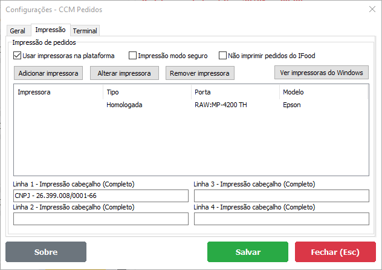382x270 pixels.
Task: Click the Linha 4 header input field
Action: tap(281, 219)
